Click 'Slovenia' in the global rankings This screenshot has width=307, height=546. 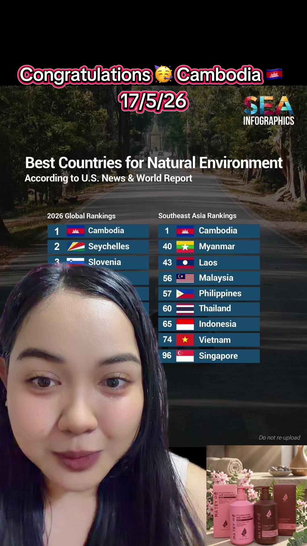point(105,262)
